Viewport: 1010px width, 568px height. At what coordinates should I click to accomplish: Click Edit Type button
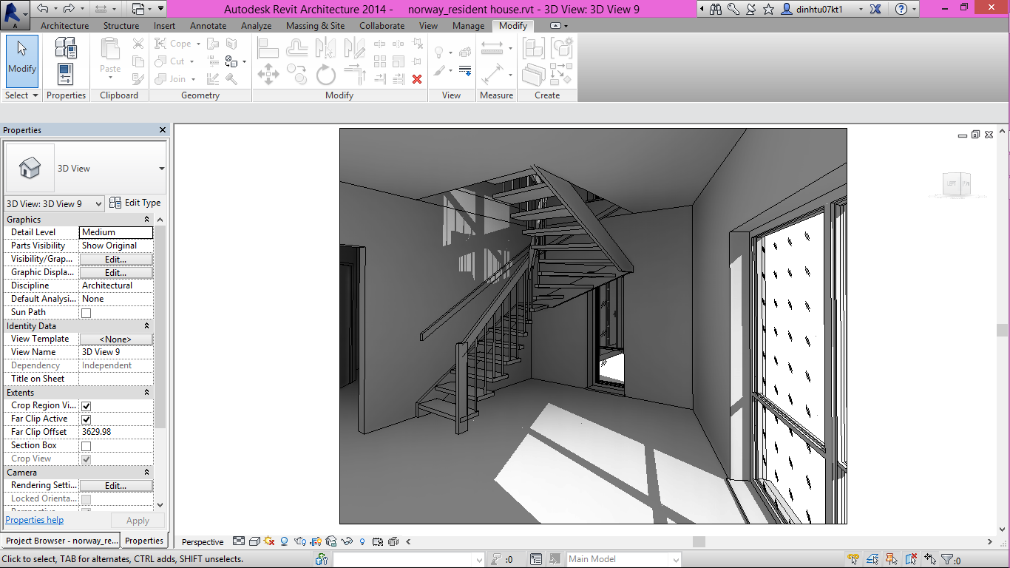point(135,203)
